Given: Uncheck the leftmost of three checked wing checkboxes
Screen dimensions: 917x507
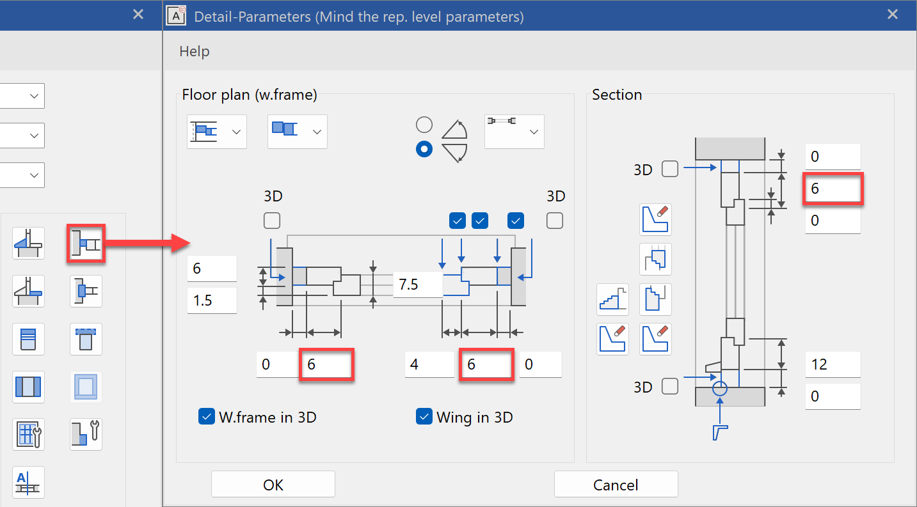Looking at the screenshot, I should click(x=458, y=221).
